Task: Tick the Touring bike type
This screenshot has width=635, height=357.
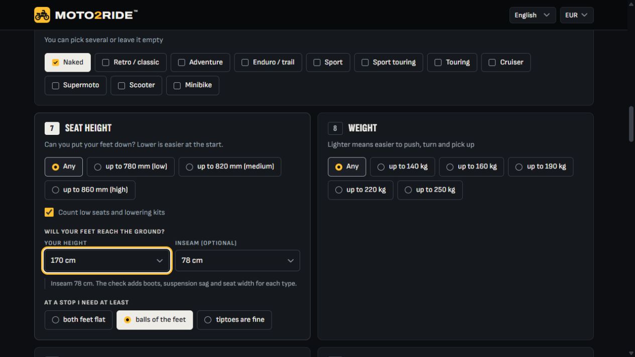Action: pos(452,62)
